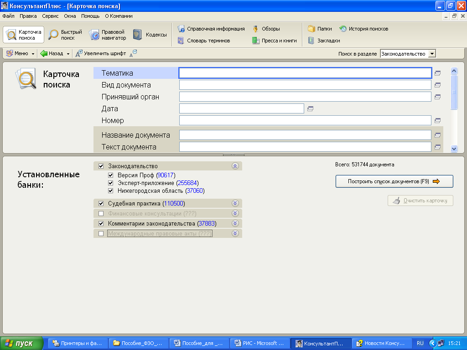
Task: Uncheck Нижегородская область checkbox
Action: pos(110,190)
